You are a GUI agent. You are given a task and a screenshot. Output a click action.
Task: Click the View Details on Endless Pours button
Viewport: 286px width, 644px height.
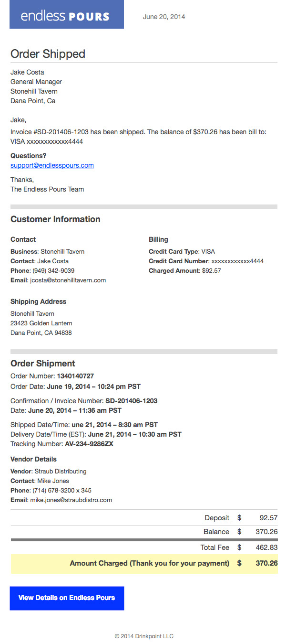tap(67, 598)
